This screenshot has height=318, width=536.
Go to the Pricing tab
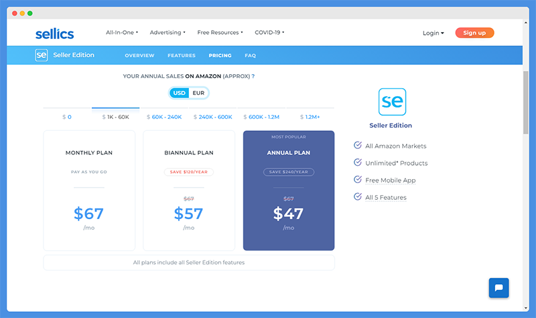pyautogui.click(x=220, y=55)
